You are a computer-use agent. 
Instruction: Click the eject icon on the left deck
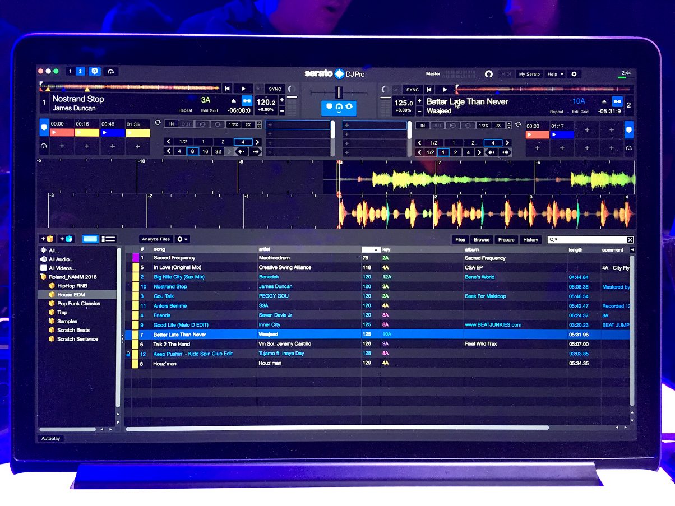[234, 101]
